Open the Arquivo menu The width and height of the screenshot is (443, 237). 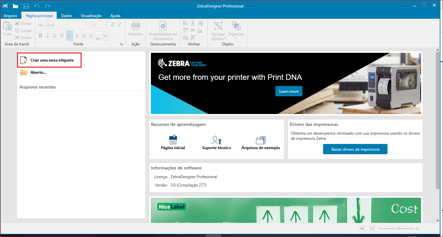(x=10, y=15)
